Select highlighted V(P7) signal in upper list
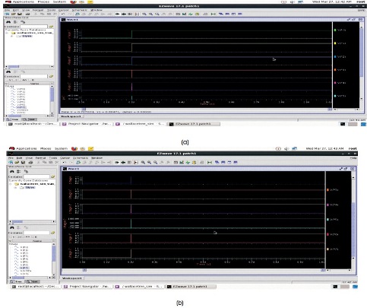Screen dimensions: 367x308 (21, 107)
